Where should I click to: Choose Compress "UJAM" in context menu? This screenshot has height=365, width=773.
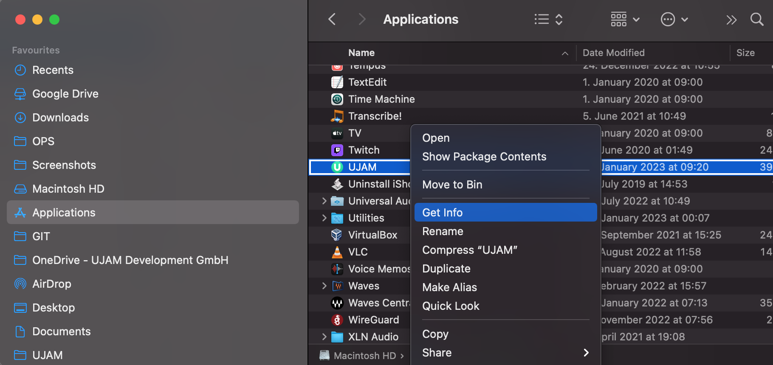(x=505, y=250)
